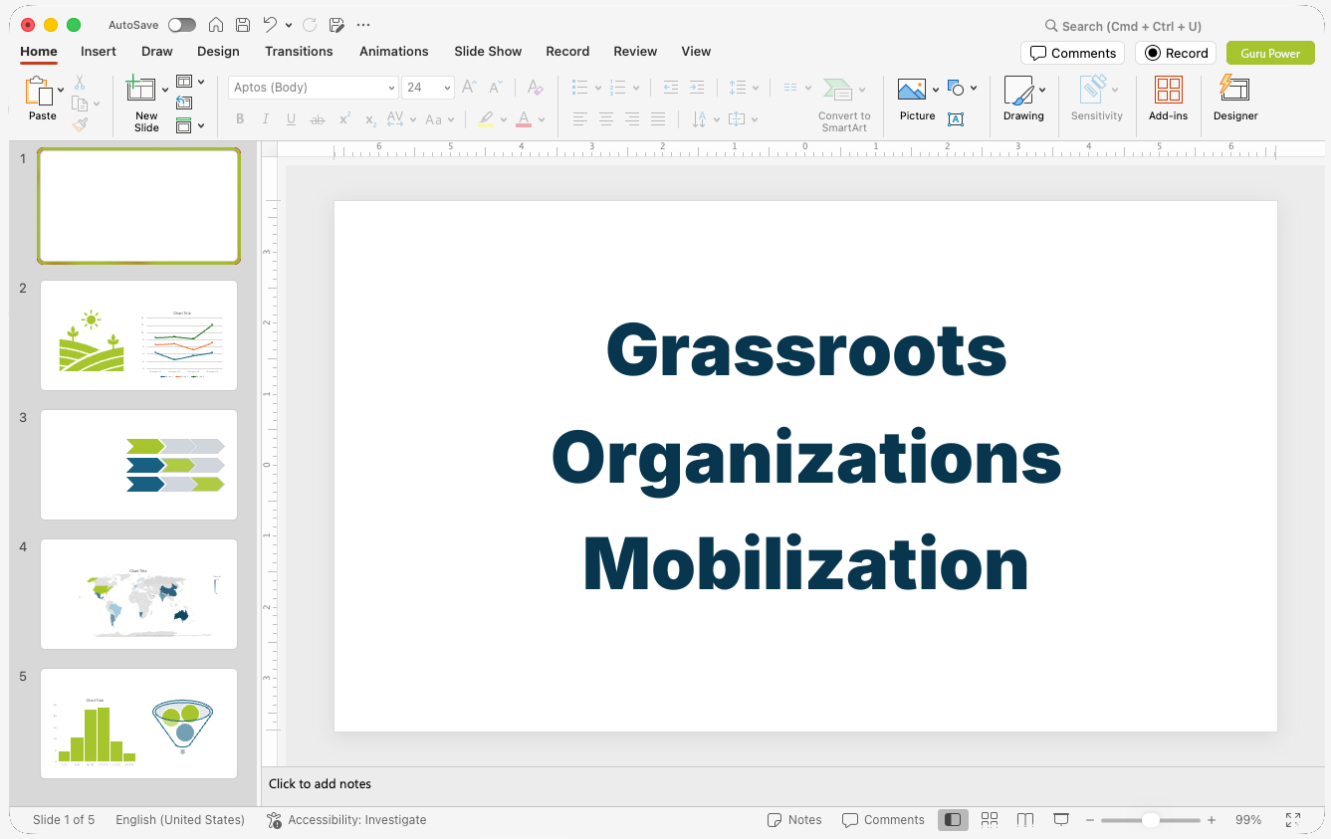Toggle Bold formatting
The width and height of the screenshot is (1331, 839).
240,119
